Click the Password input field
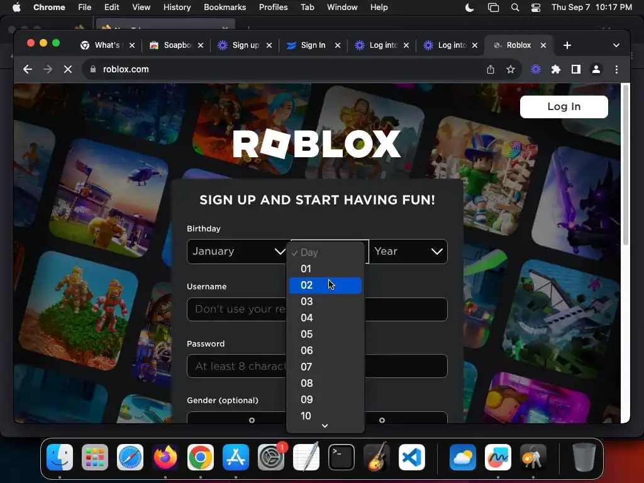This screenshot has width=644, height=483. pos(317,366)
